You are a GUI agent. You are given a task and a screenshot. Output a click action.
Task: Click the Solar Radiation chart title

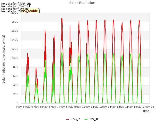[82, 3]
